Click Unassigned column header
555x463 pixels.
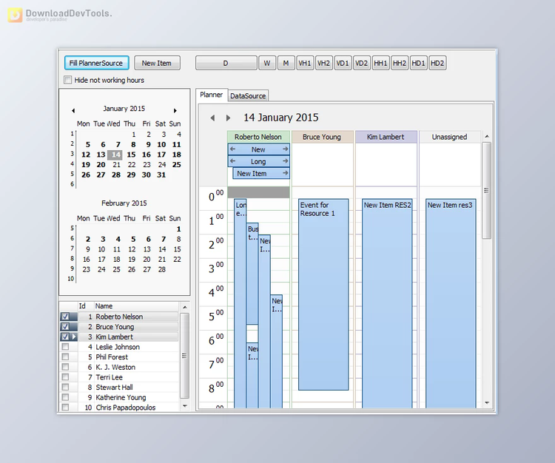click(x=449, y=137)
